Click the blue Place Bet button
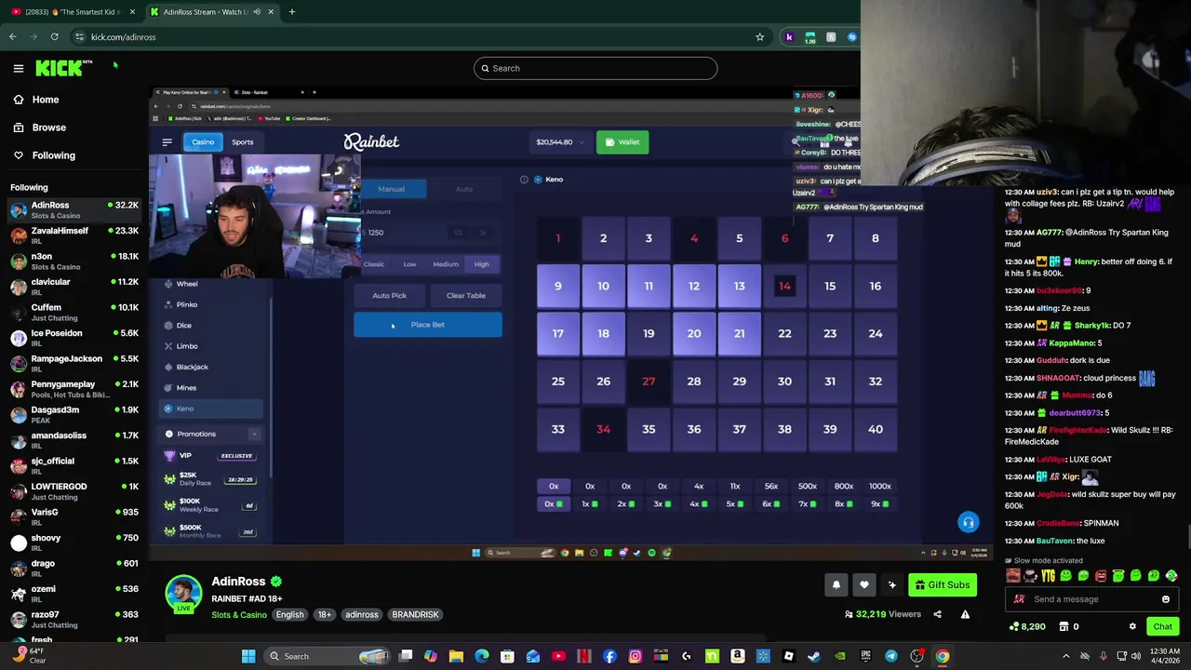Viewport: 1191px width, 670px height. click(x=427, y=325)
